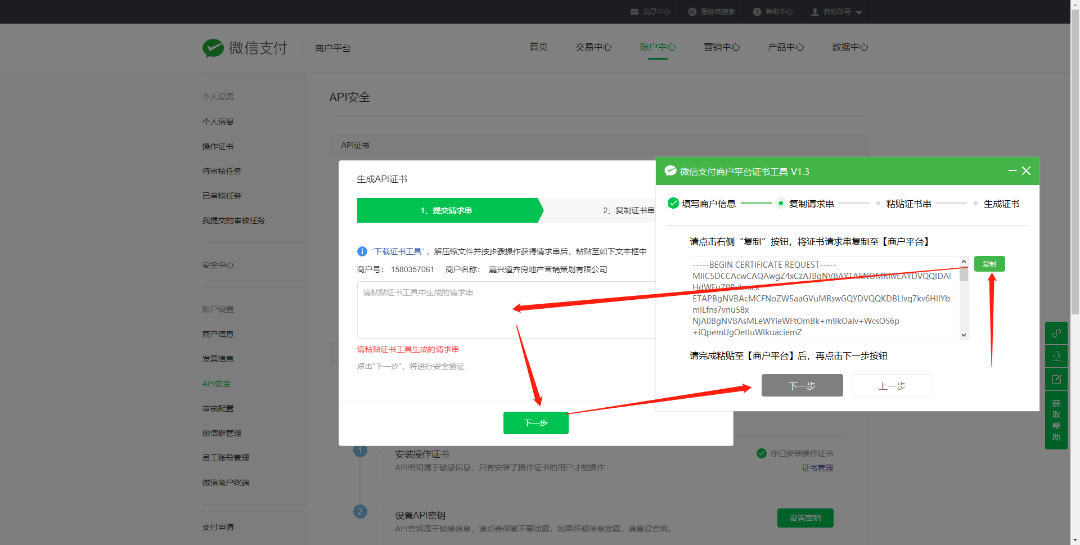Open 账户中心 navigation tab
The width and height of the screenshot is (1080, 545).
click(658, 47)
